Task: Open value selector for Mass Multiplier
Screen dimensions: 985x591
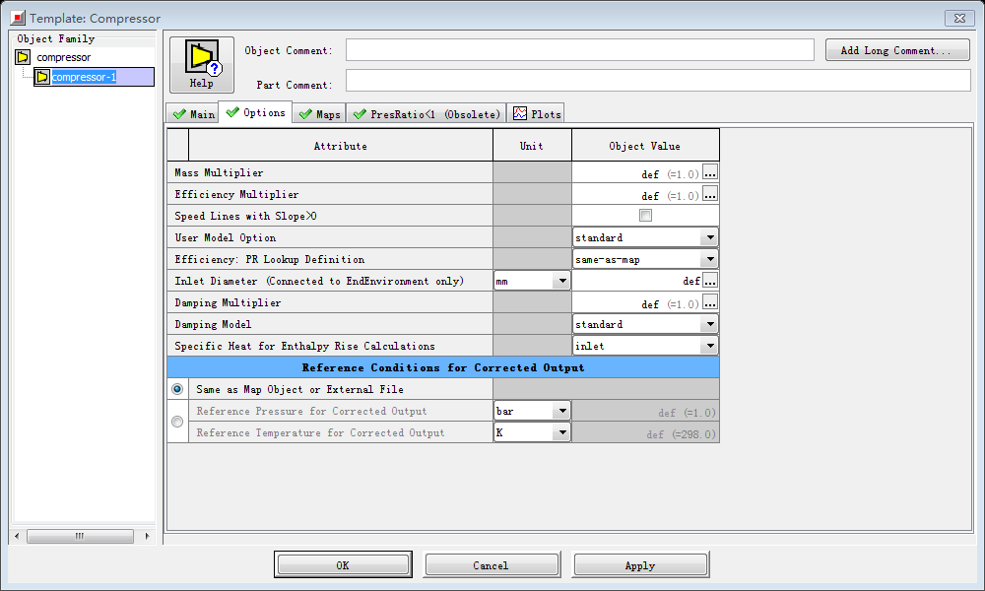Action: tap(710, 172)
